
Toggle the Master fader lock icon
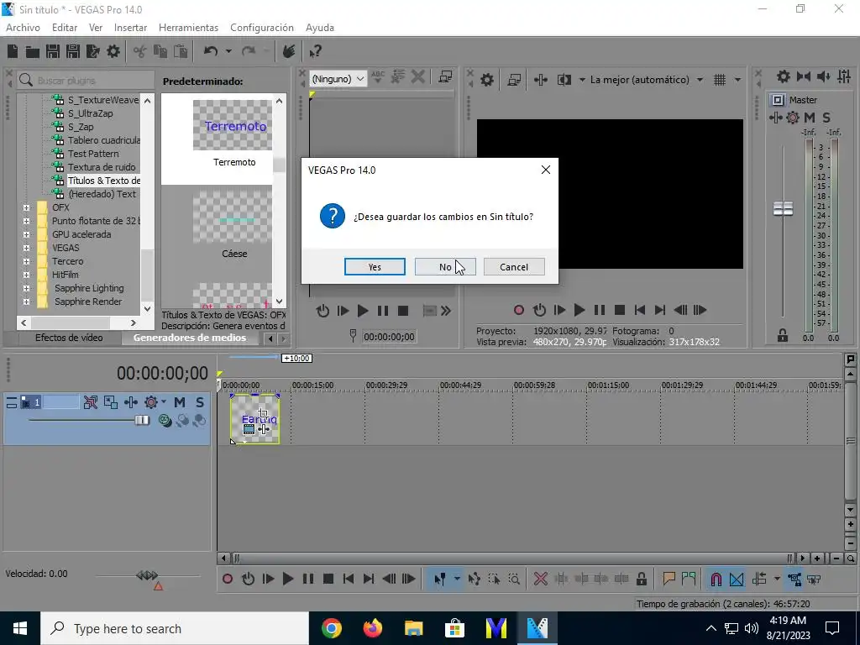[783, 336]
